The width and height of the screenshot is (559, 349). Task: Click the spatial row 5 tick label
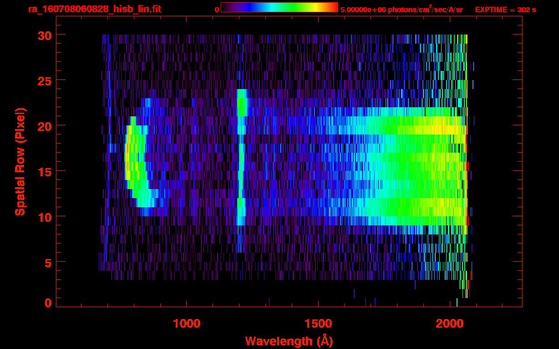point(47,262)
